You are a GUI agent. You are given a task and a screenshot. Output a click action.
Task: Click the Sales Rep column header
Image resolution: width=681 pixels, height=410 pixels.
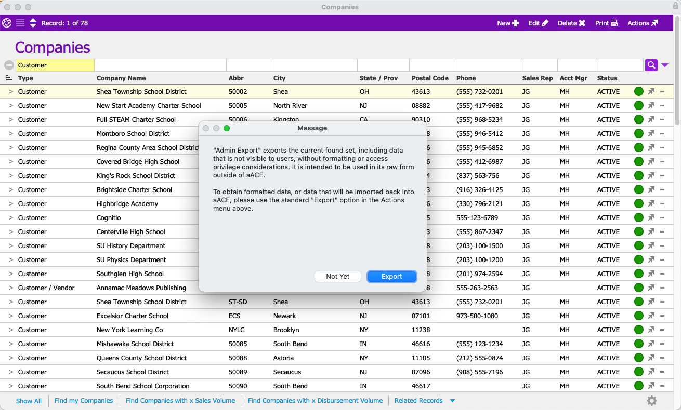click(538, 78)
